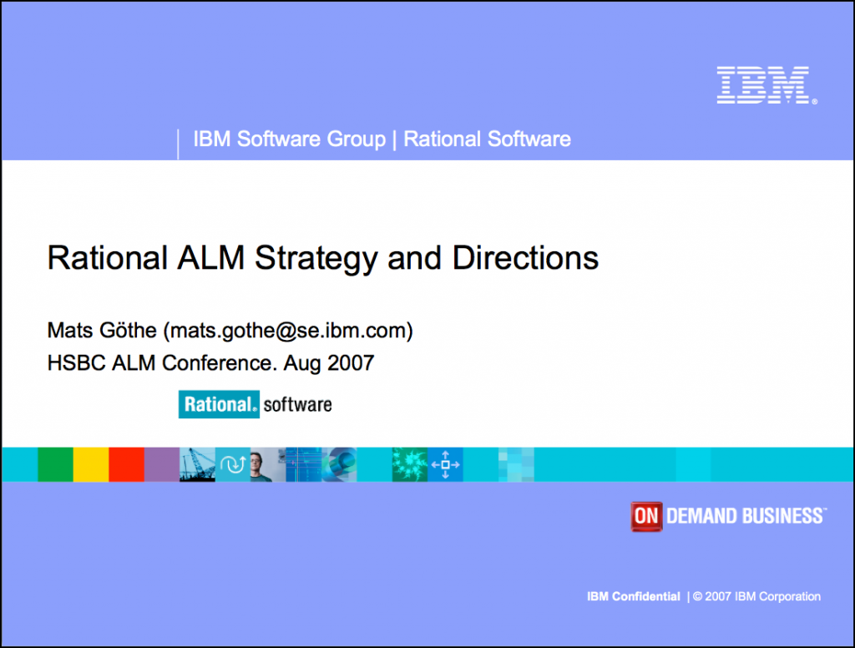Click the blue circuit pattern tile
The height and width of the screenshot is (648, 855).
pos(303,464)
